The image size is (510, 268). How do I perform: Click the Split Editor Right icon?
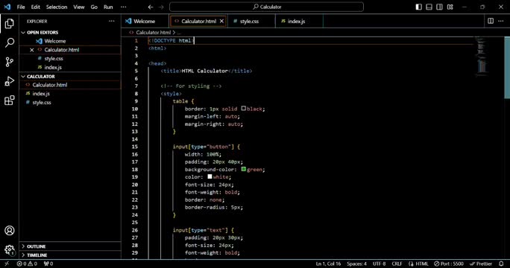pos(491,21)
